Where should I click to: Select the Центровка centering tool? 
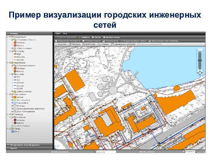pyautogui.click(x=75, y=44)
